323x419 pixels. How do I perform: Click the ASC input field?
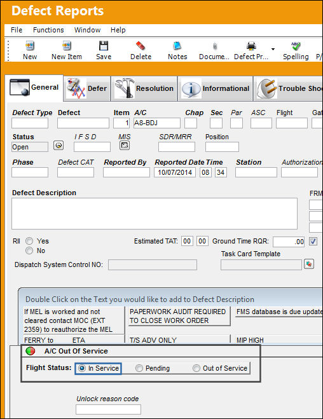pyautogui.click(x=261, y=123)
